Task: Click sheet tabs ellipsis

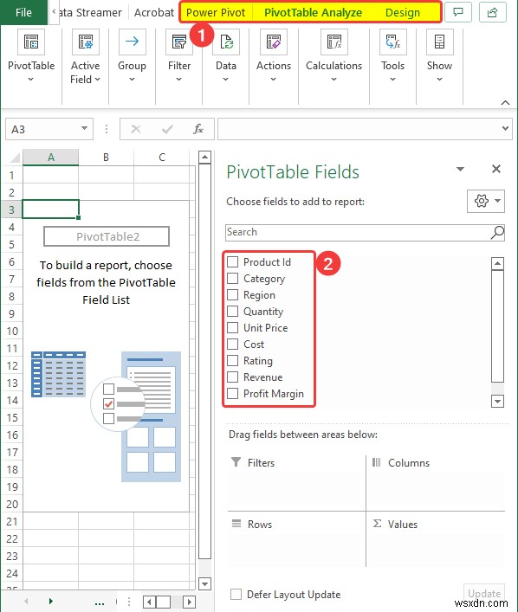Action: [100, 603]
